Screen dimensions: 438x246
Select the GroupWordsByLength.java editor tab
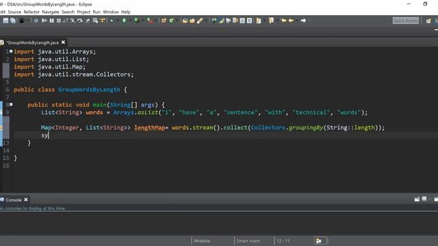pyautogui.click(x=32, y=42)
